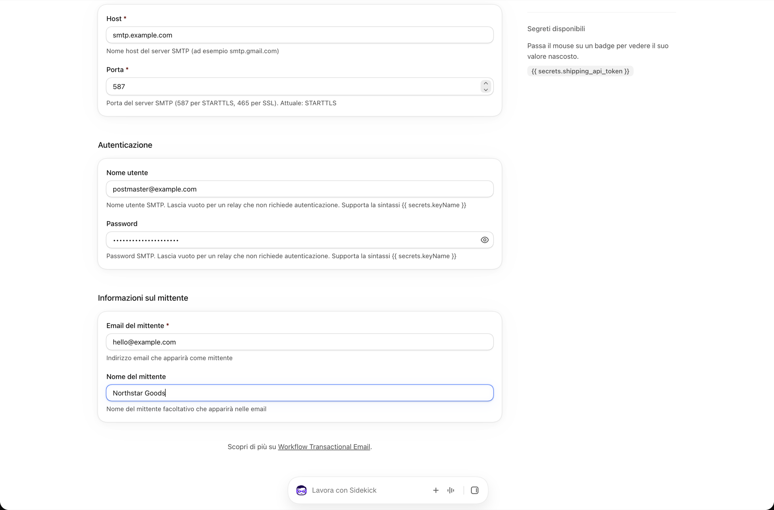
Task: Click the Nome del mittente field
Action: (300, 393)
